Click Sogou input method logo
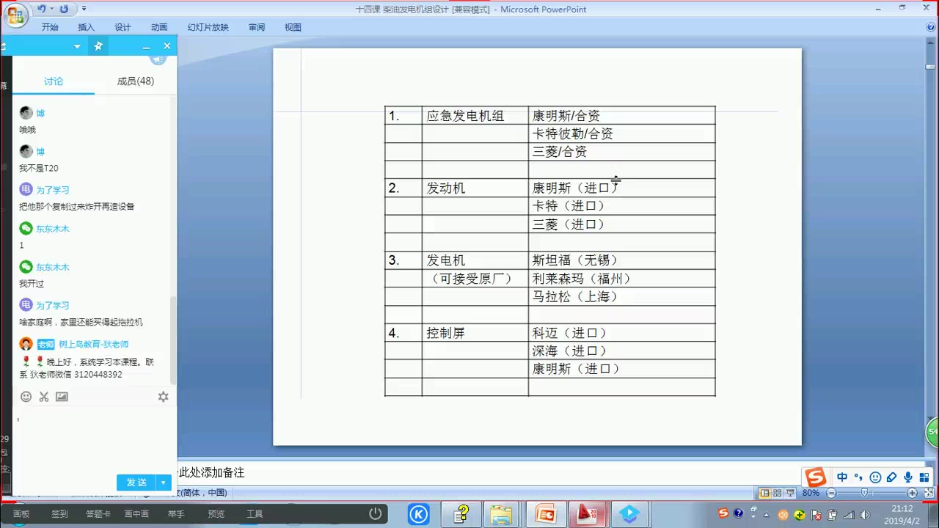The height and width of the screenshot is (528, 939). tap(816, 477)
